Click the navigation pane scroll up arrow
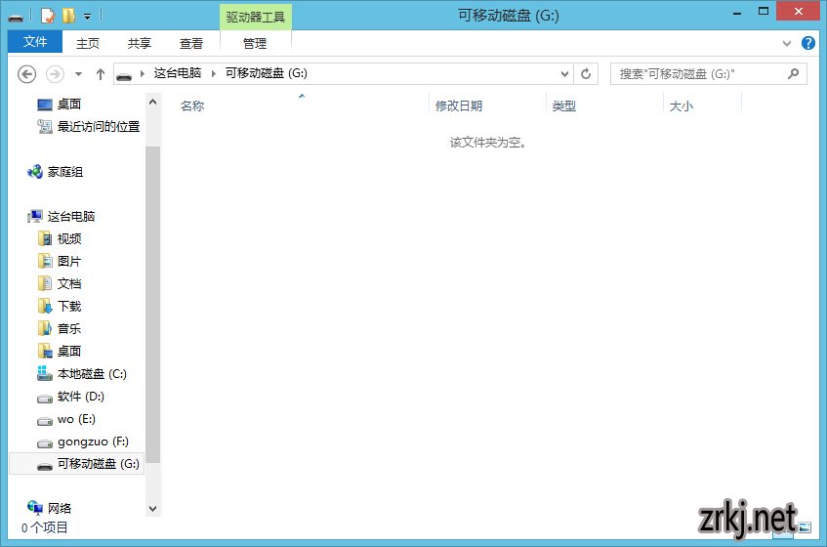 [153, 102]
